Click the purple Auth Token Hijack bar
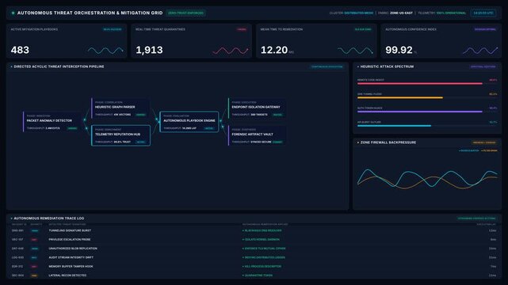Viewport: 508px width, 285px height. (x=420, y=112)
